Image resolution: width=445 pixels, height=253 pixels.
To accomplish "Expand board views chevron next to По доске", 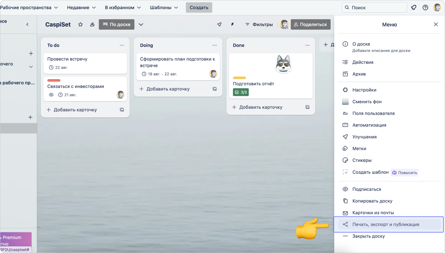I will [141, 24].
